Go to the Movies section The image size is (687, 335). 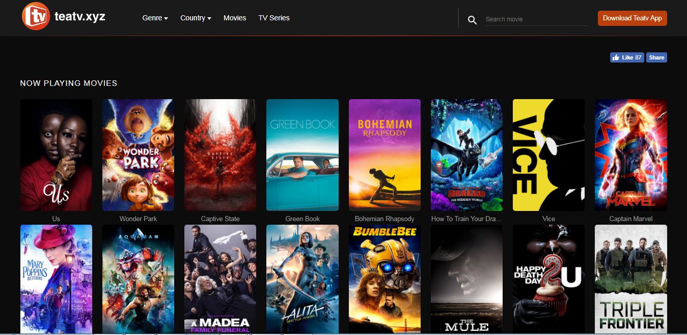235,18
